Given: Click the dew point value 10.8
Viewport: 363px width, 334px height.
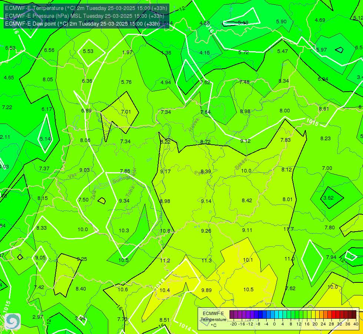Looking at the screenshot, I should [x=165, y=231].
